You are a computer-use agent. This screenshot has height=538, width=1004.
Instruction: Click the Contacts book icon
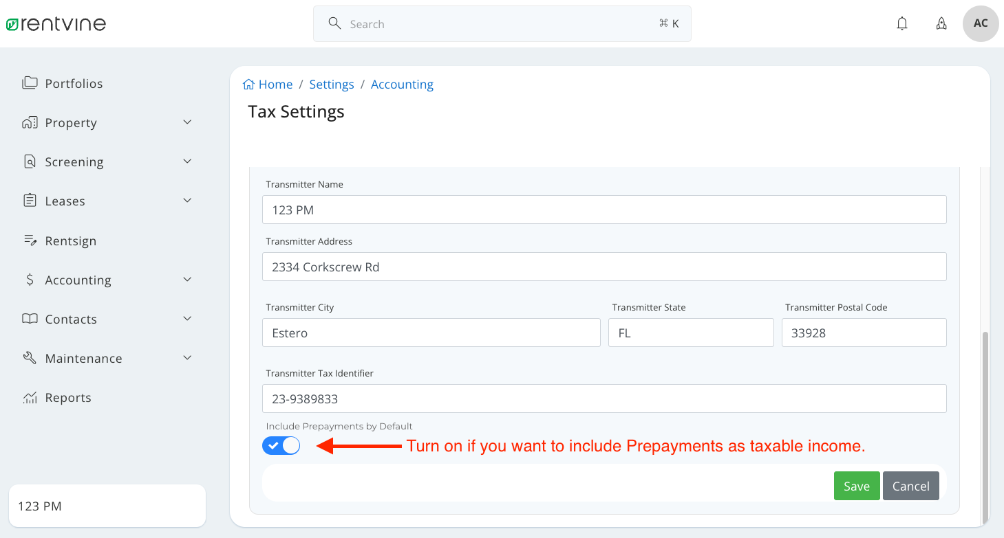tap(30, 319)
